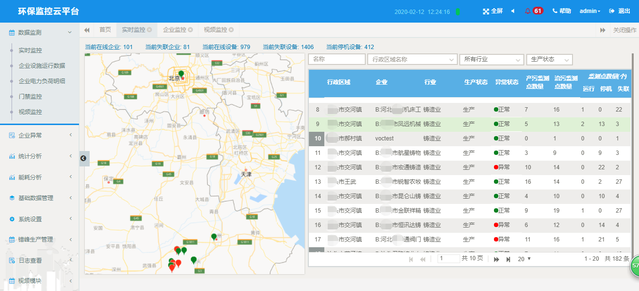Switch to the 企业监控 tab
The width and height of the screenshot is (639, 291).
(174, 30)
